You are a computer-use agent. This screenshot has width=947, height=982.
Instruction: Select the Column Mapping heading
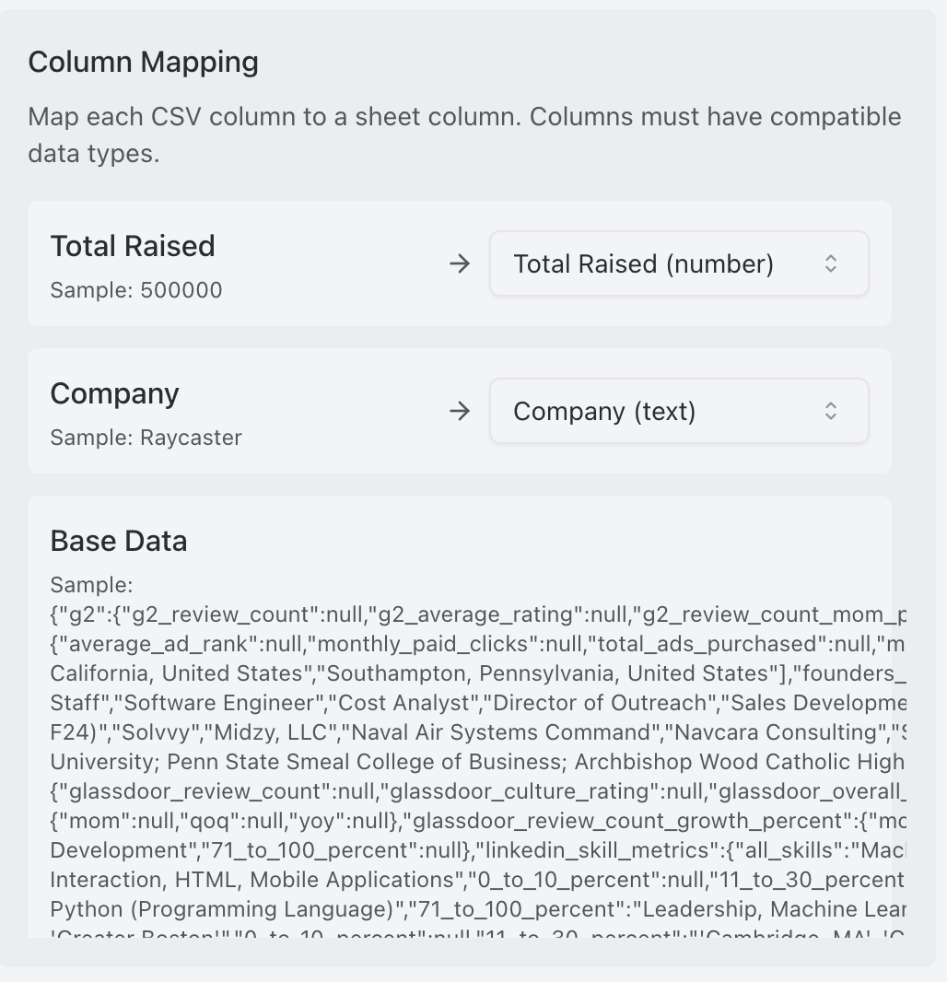(x=143, y=61)
